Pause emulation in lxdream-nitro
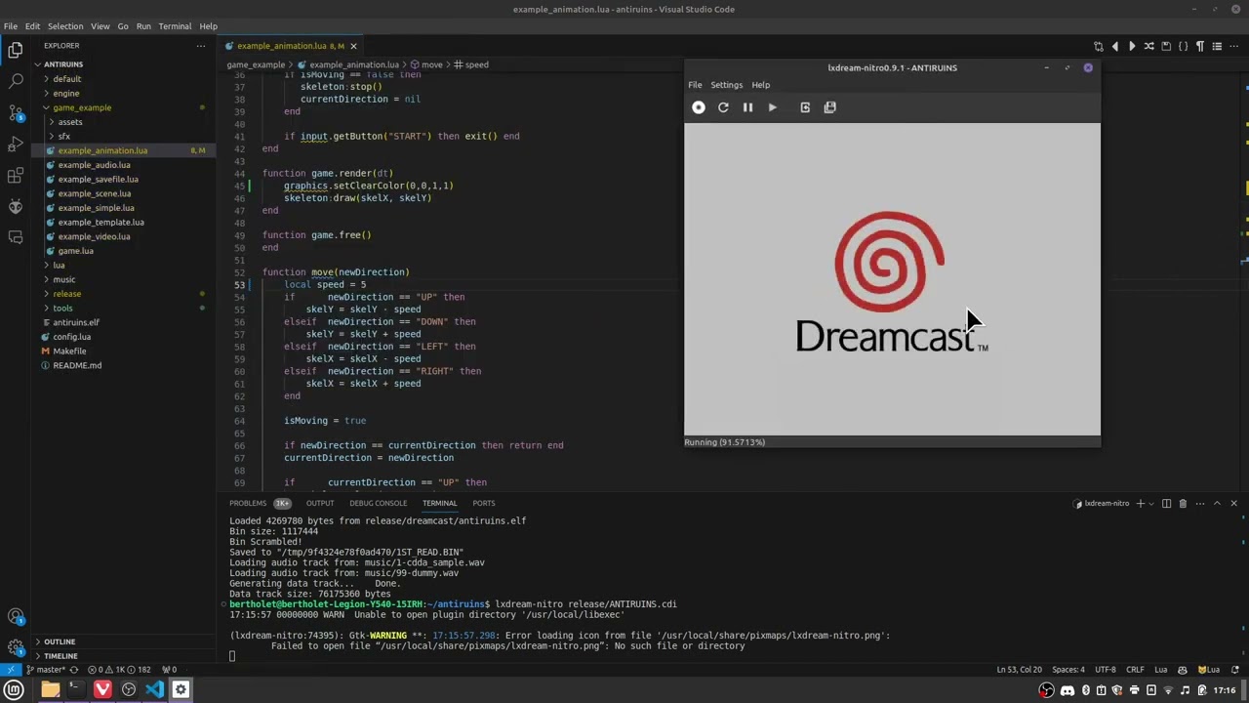Image resolution: width=1249 pixels, height=703 pixels. [x=747, y=107]
